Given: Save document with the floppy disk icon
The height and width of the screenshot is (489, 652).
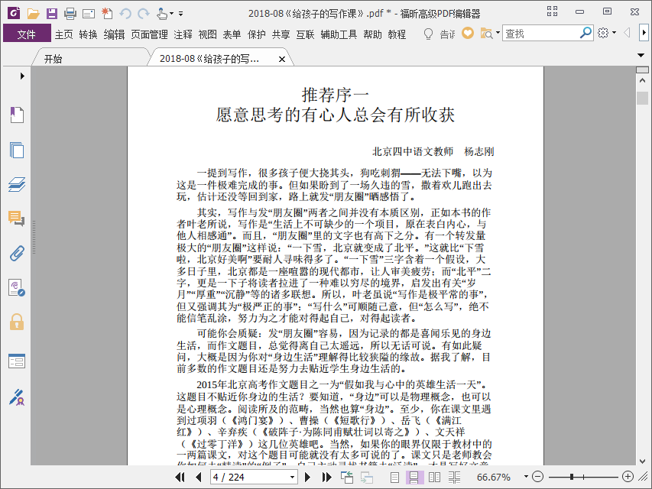Looking at the screenshot, I should 51,13.
